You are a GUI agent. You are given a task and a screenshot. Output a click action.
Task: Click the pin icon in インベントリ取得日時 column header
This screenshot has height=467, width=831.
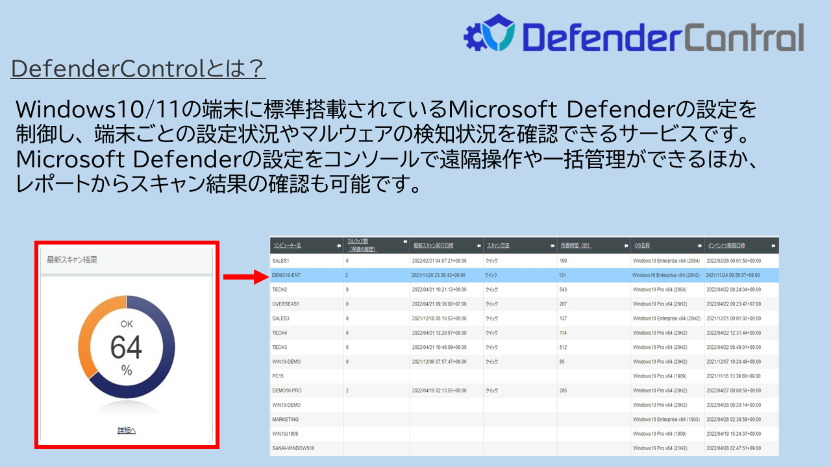[773, 246]
